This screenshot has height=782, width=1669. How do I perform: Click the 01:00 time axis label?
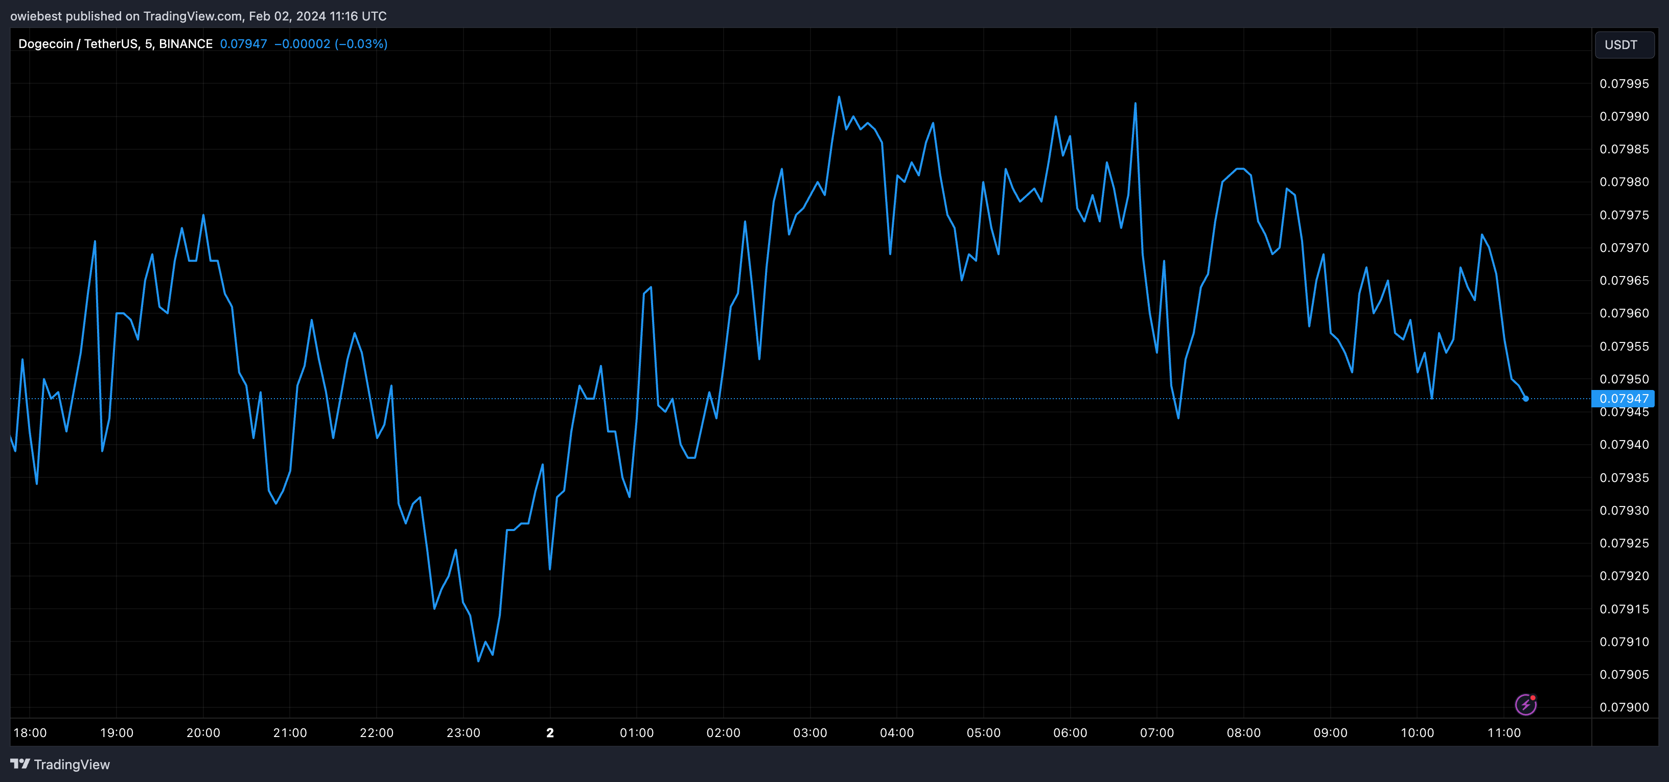637,733
